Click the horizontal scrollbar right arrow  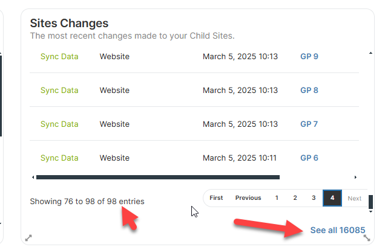(x=355, y=178)
